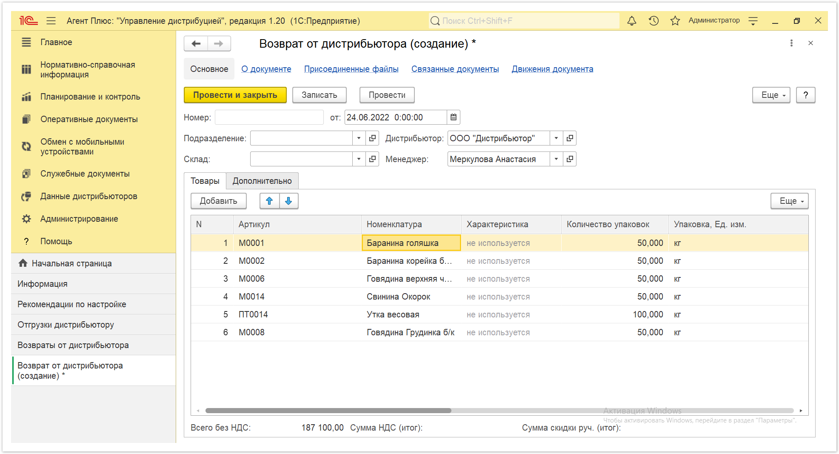Open calendar picker next to date
839x454 pixels.
(454, 117)
